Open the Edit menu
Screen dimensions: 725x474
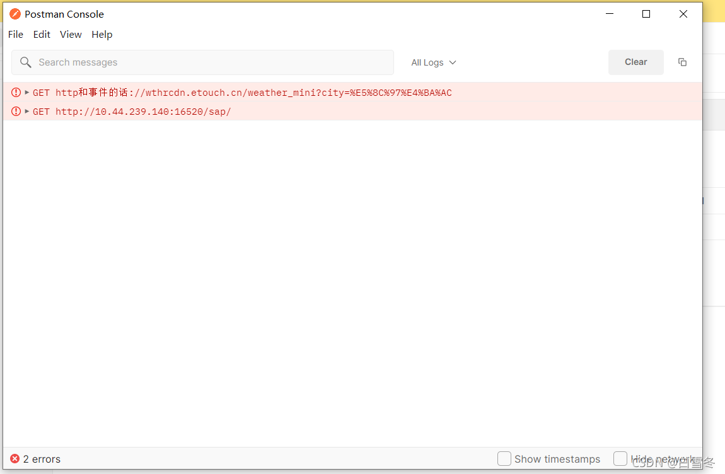coord(42,35)
